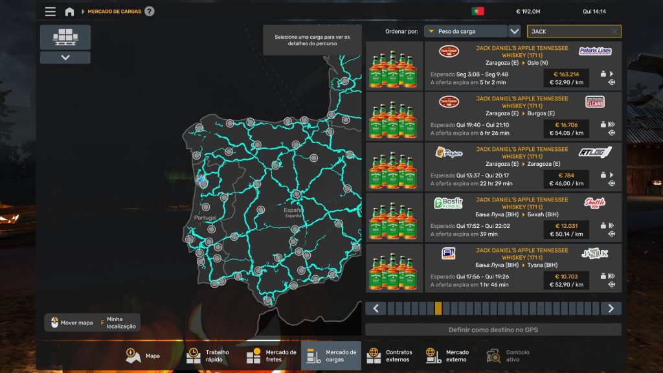Clear the JACK search text
Image resolution: width=663 pixels, height=373 pixels.
pyautogui.click(x=615, y=31)
